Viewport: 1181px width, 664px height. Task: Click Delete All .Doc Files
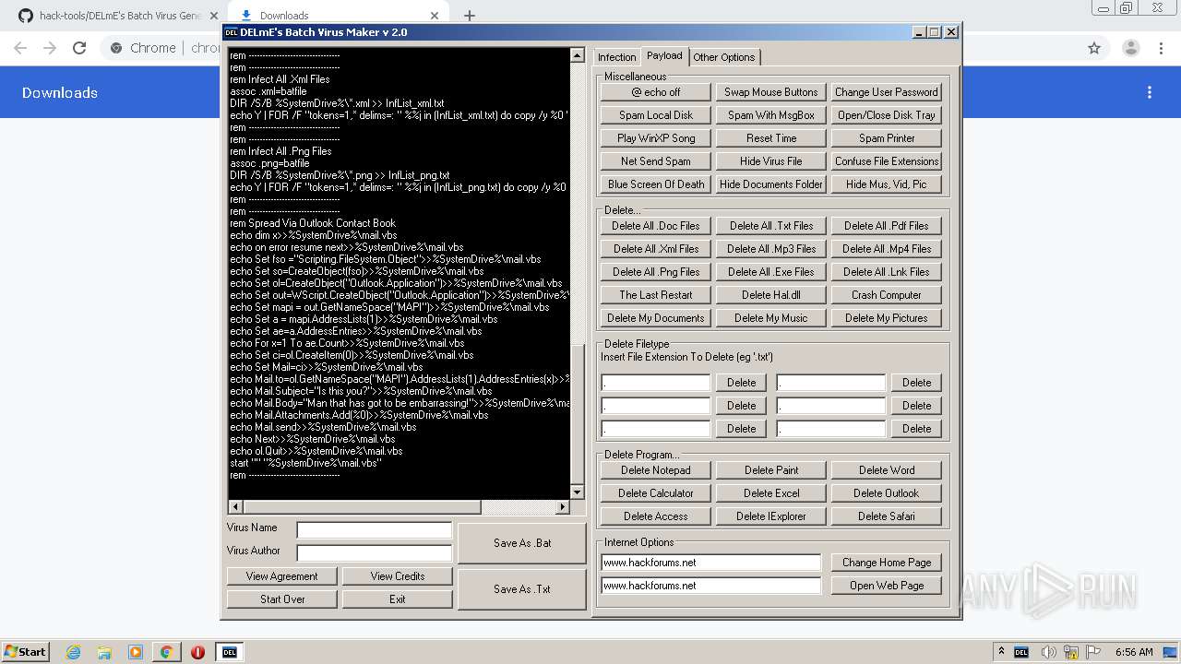pos(656,226)
